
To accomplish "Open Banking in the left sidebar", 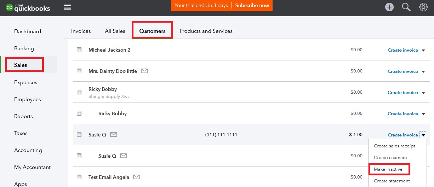I will 24,48.
